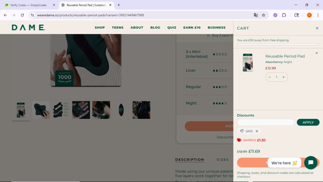Open the SHOP menu
323x182 pixels.
coord(100,27)
